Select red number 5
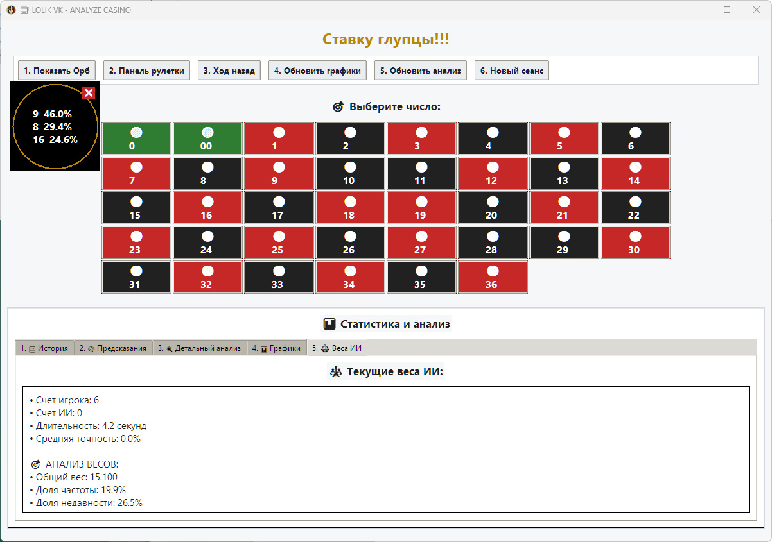The image size is (772, 542). pos(564,139)
